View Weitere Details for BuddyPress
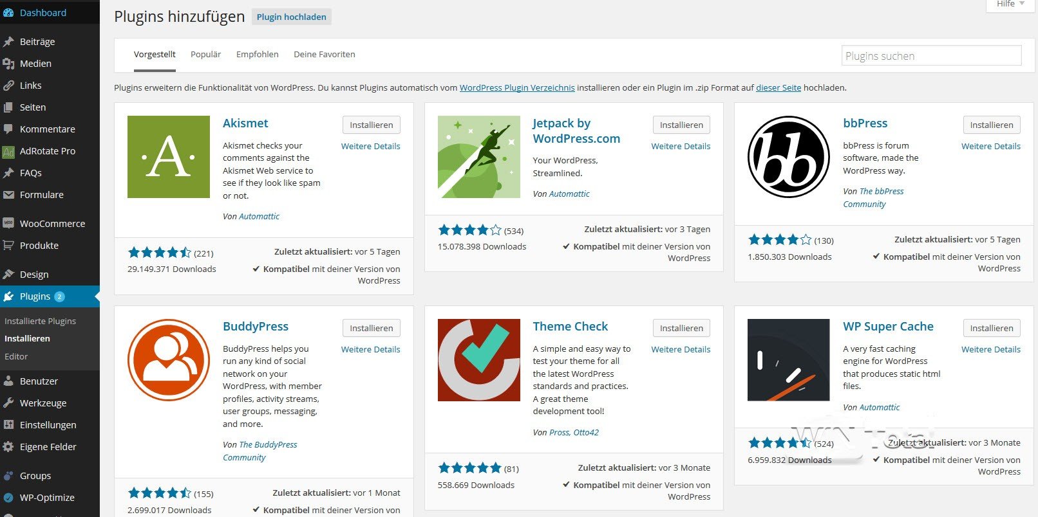 pyautogui.click(x=371, y=349)
